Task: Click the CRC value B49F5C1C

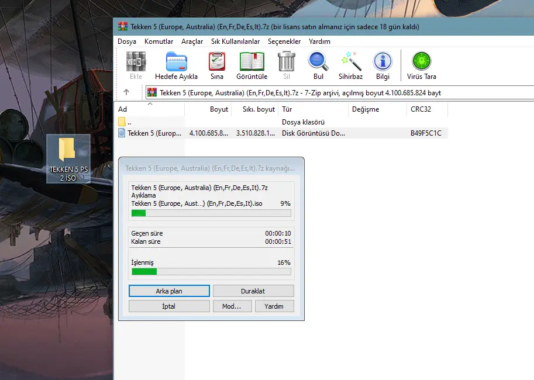Action: [x=426, y=133]
